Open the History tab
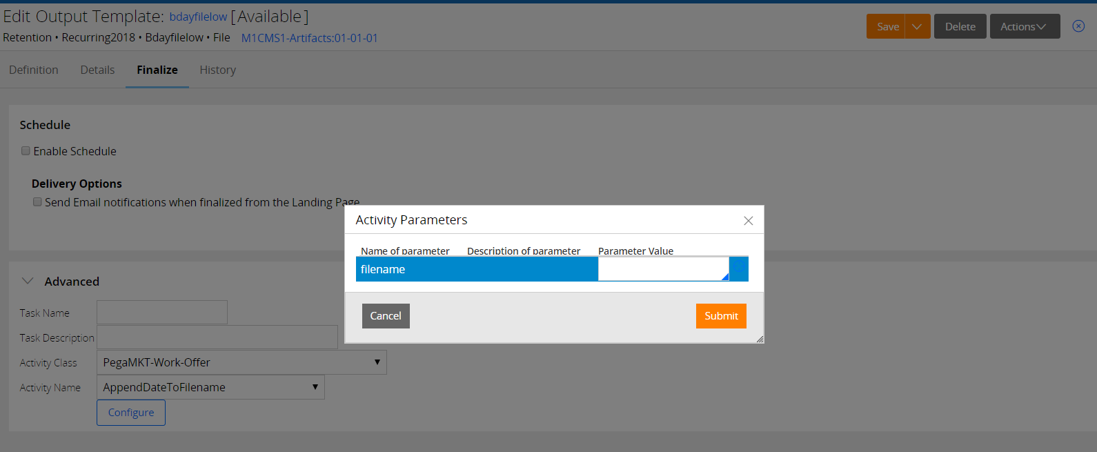The width and height of the screenshot is (1097, 452). click(218, 70)
